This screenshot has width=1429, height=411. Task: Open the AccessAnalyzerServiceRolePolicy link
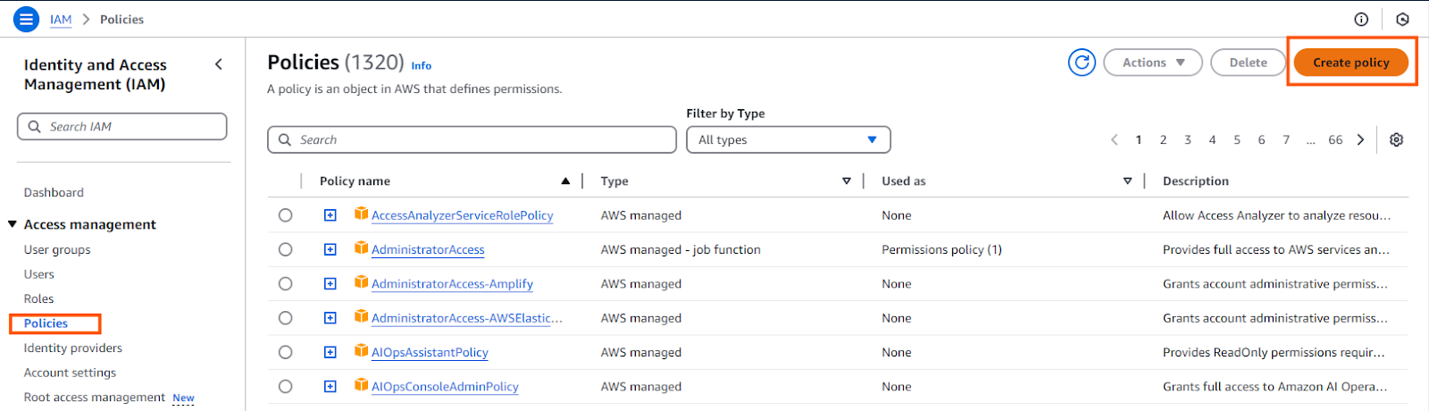463,215
